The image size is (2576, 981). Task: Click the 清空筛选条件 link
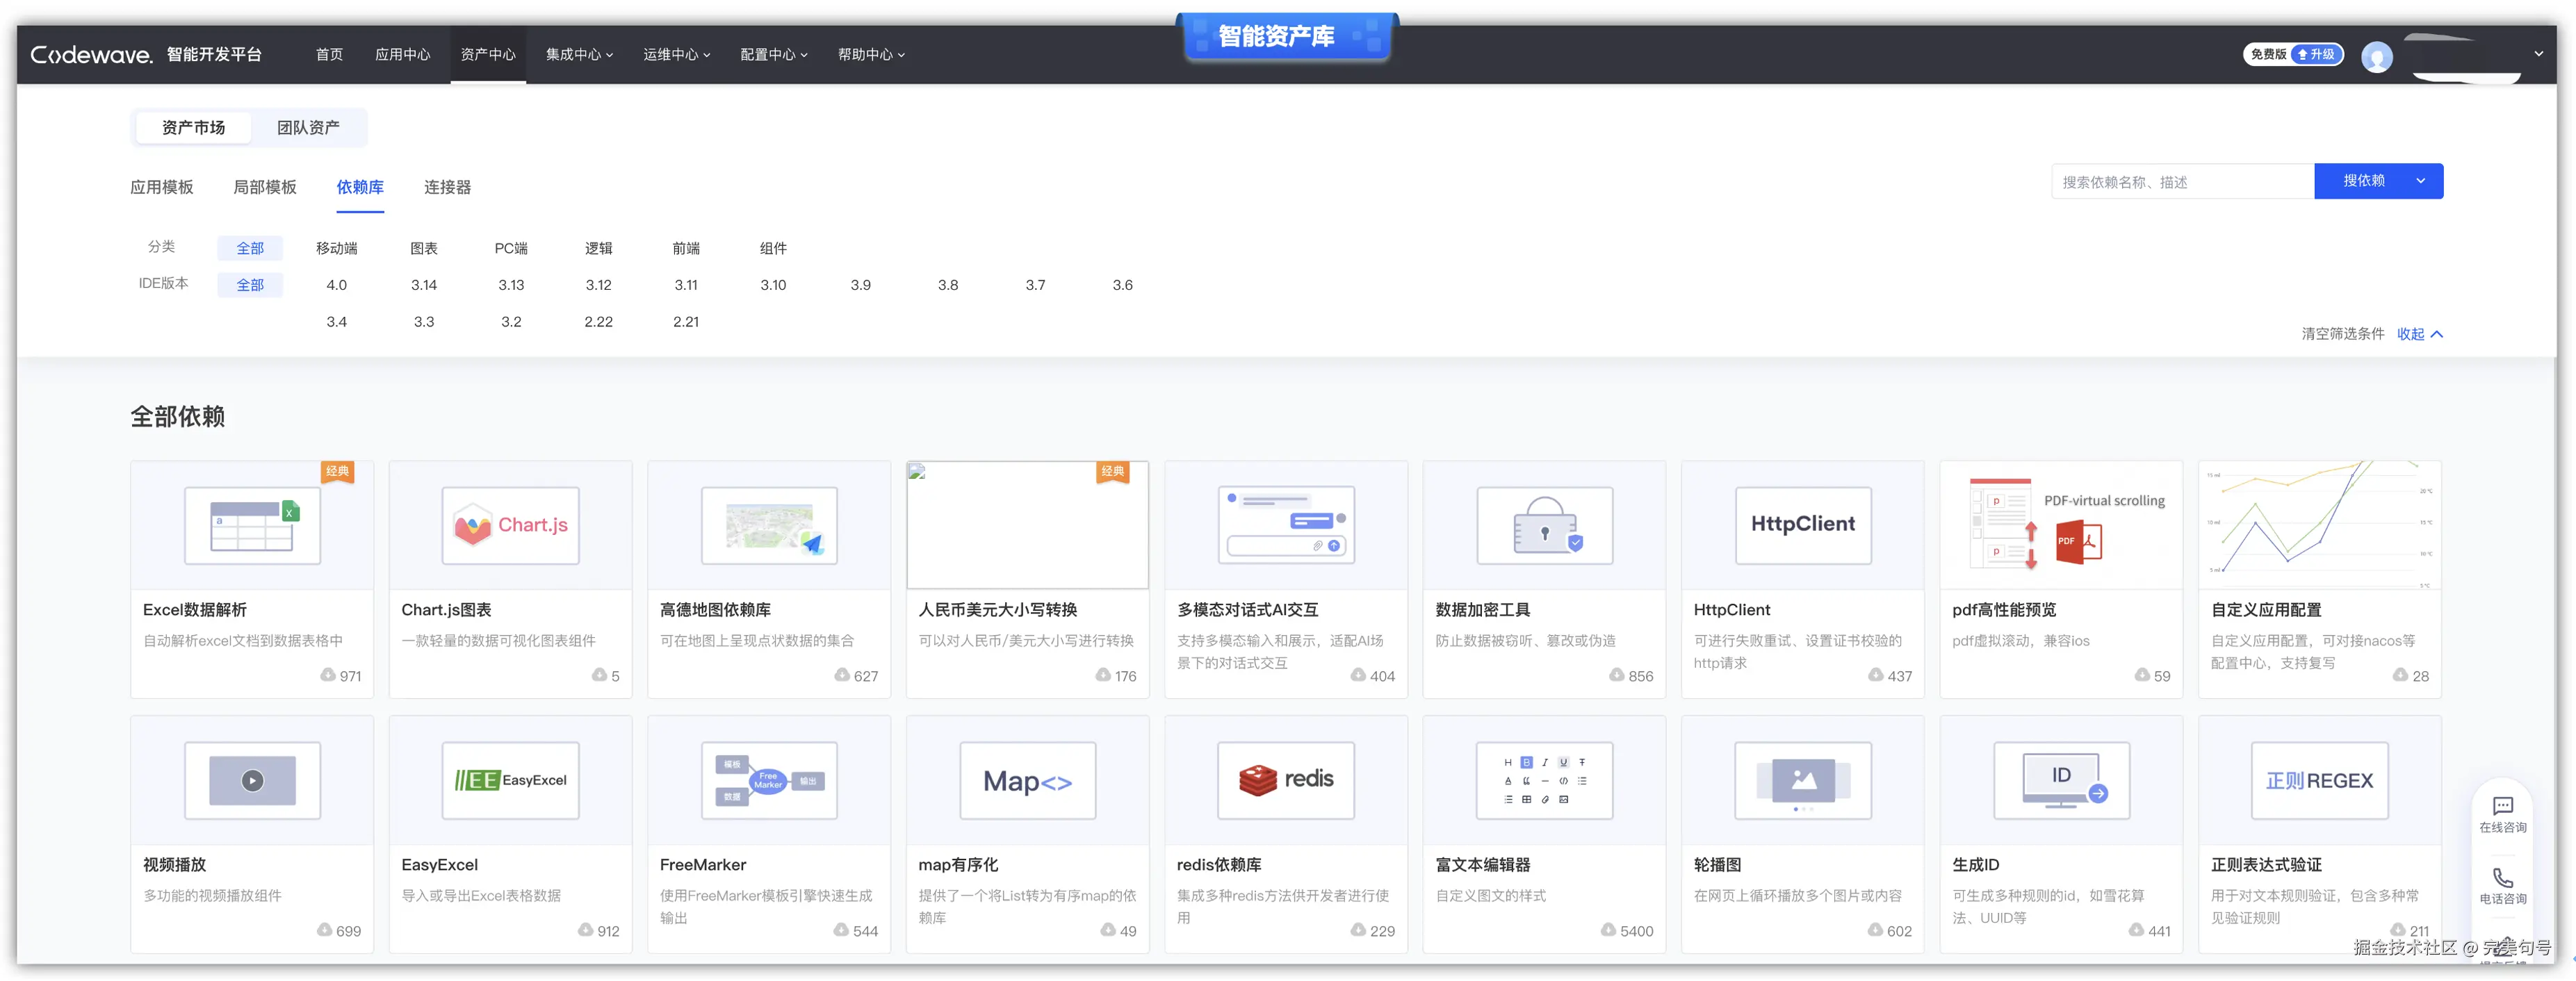[2342, 334]
